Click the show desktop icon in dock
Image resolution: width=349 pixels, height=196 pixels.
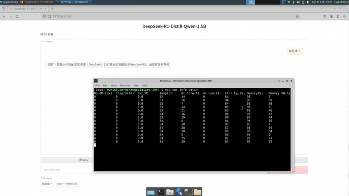151,192
